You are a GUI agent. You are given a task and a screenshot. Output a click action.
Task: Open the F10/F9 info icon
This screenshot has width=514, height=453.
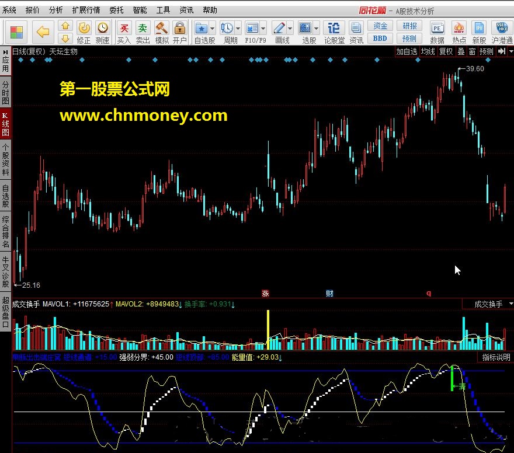click(x=252, y=28)
